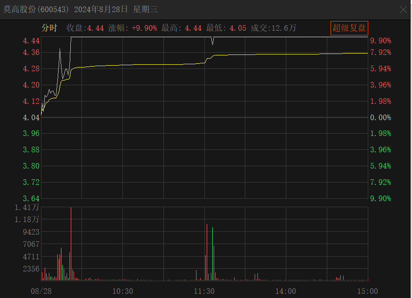Click the 1.41万 volume axis label
The width and height of the screenshot is (412, 298).
(27, 207)
